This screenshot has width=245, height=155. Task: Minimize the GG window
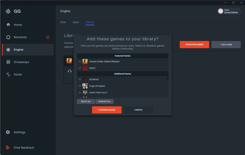pos(226,3)
